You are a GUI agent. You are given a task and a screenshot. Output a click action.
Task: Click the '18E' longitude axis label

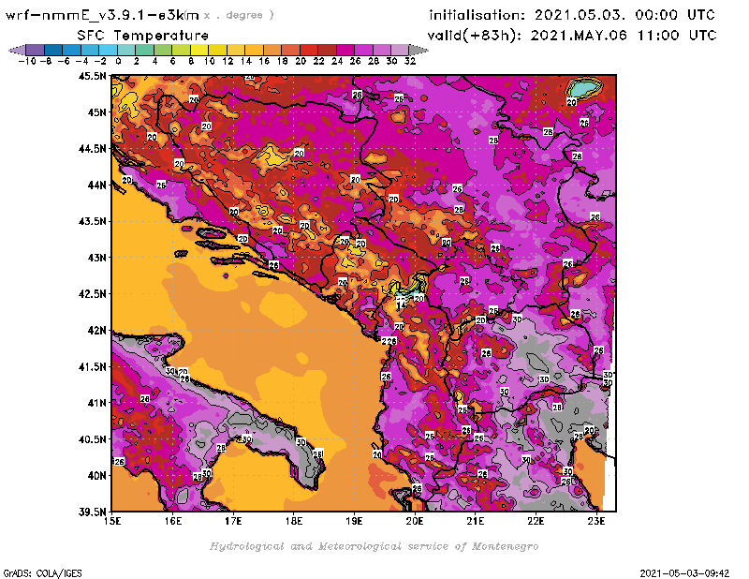coord(294,521)
